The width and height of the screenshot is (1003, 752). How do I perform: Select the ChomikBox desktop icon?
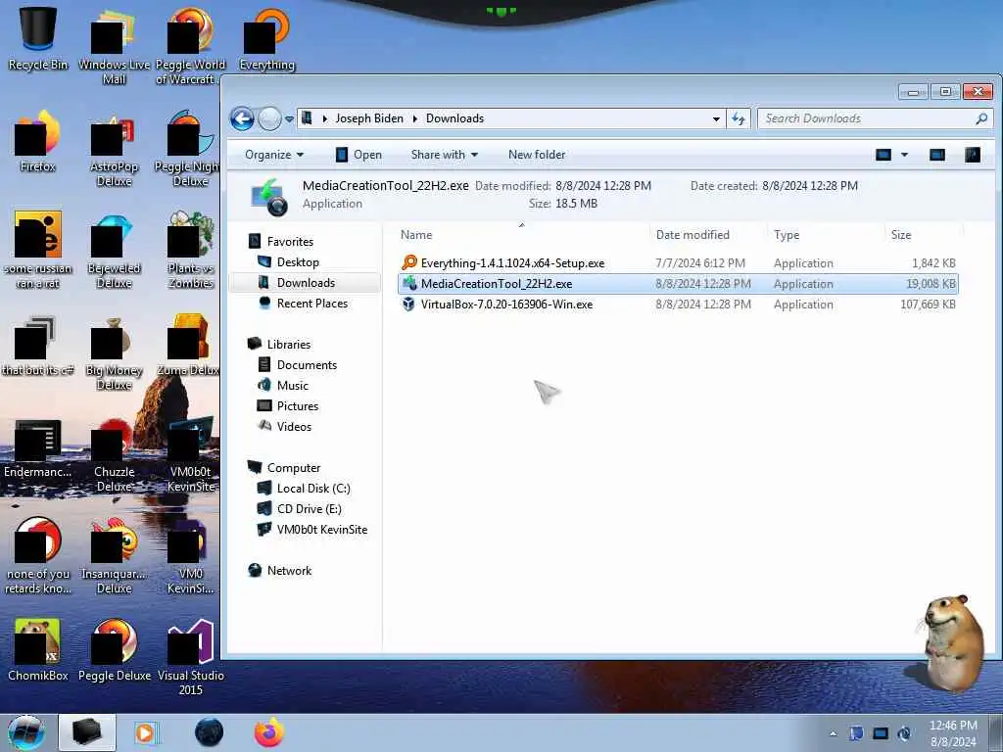pos(38,650)
